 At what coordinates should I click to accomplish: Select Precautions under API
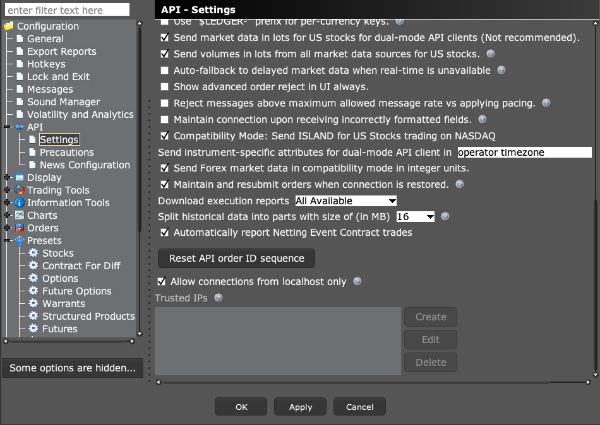click(x=66, y=152)
